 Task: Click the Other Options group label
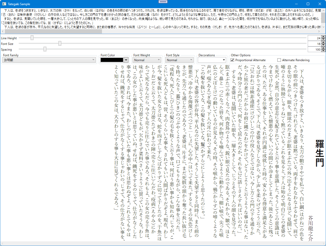[241, 55]
